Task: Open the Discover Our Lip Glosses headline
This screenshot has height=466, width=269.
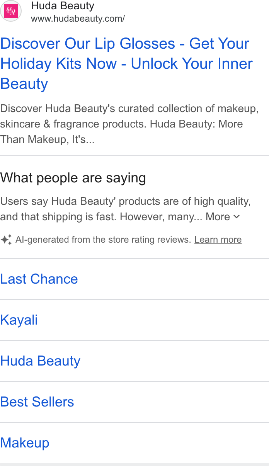Action: (x=126, y=64)
